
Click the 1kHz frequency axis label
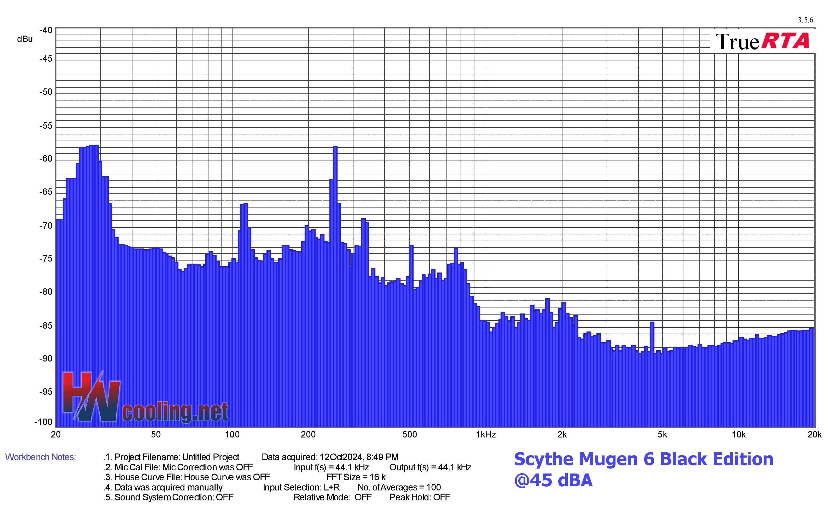[x=486, y=435]
